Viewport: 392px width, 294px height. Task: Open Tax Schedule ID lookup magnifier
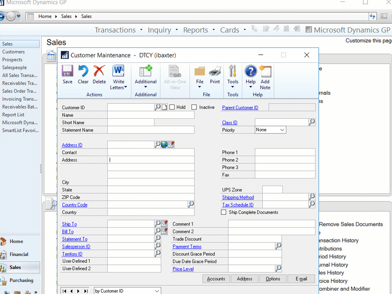click(x=312, y=204)
